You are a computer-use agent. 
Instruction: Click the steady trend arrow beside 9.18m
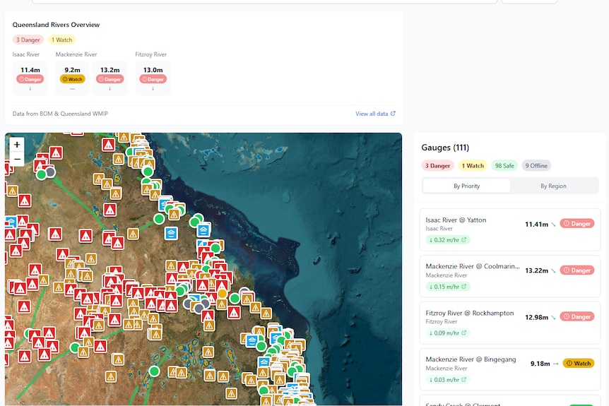point(555,364)
